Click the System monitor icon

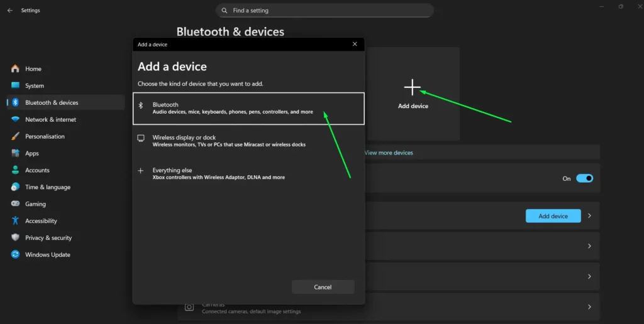click(15, 85)
